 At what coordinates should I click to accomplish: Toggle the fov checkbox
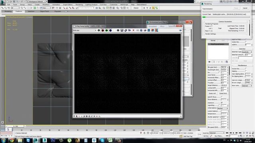pyautogui.click(x=219, y=72)
